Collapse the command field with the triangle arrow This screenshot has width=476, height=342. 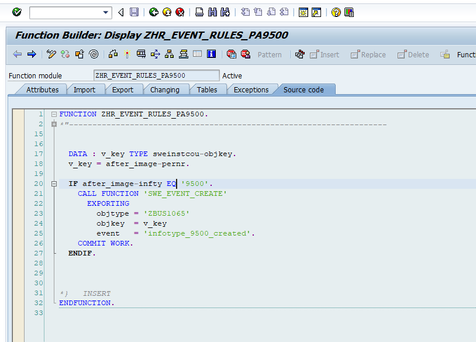pyautogui.click(x=121, y=12)
